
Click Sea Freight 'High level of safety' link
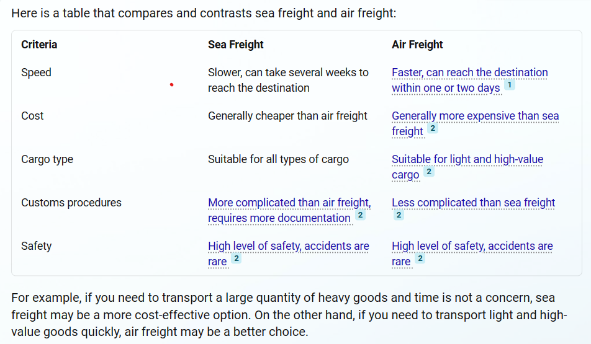288,246
